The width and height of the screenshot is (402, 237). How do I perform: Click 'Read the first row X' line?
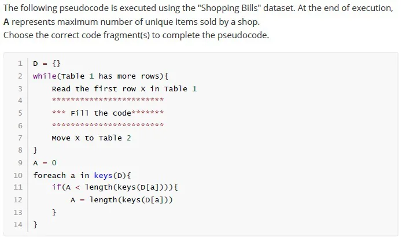(124, 89)
